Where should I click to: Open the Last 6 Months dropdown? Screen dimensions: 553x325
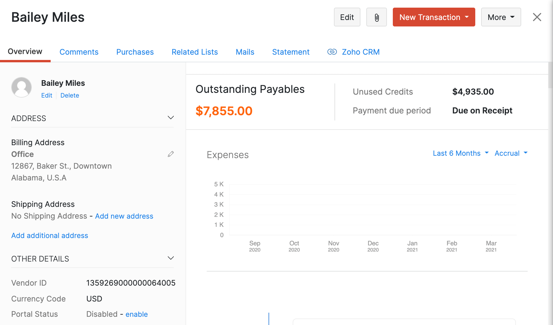(x=460, y=153)
